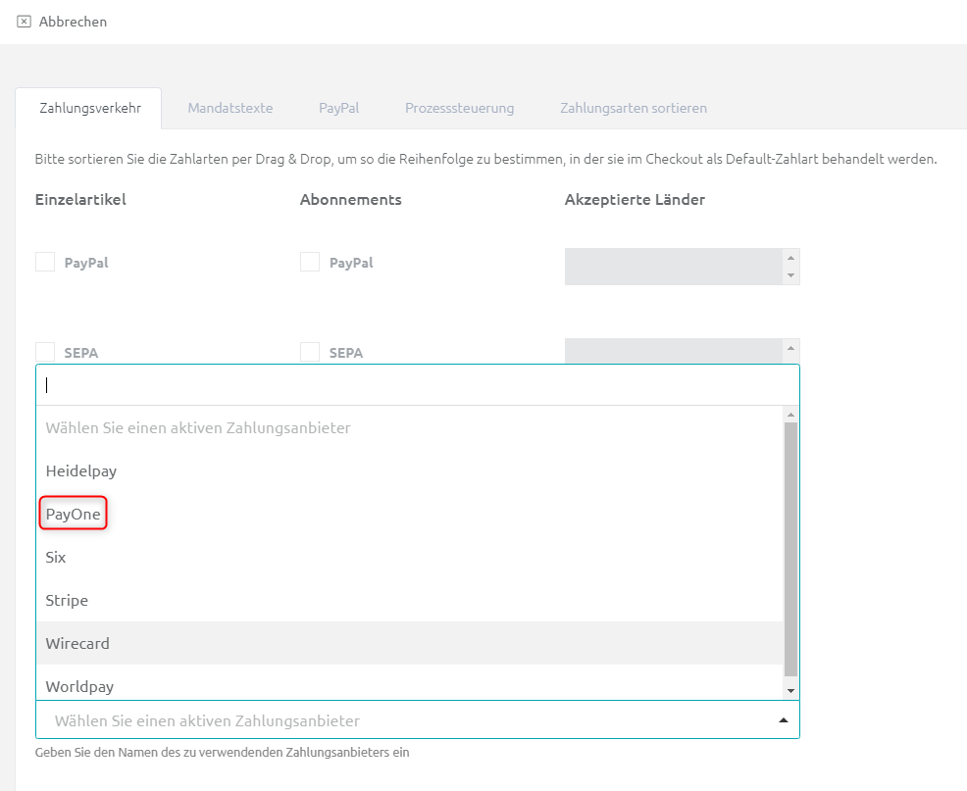Click down arrow in PayPal countries list

click(790, 275)
